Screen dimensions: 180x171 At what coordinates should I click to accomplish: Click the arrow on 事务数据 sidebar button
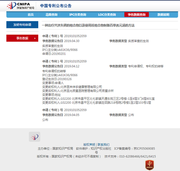35,38
